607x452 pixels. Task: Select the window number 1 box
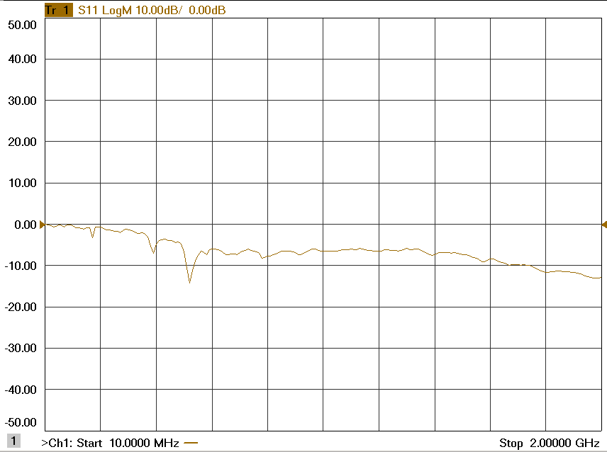(x=13, y=441)
